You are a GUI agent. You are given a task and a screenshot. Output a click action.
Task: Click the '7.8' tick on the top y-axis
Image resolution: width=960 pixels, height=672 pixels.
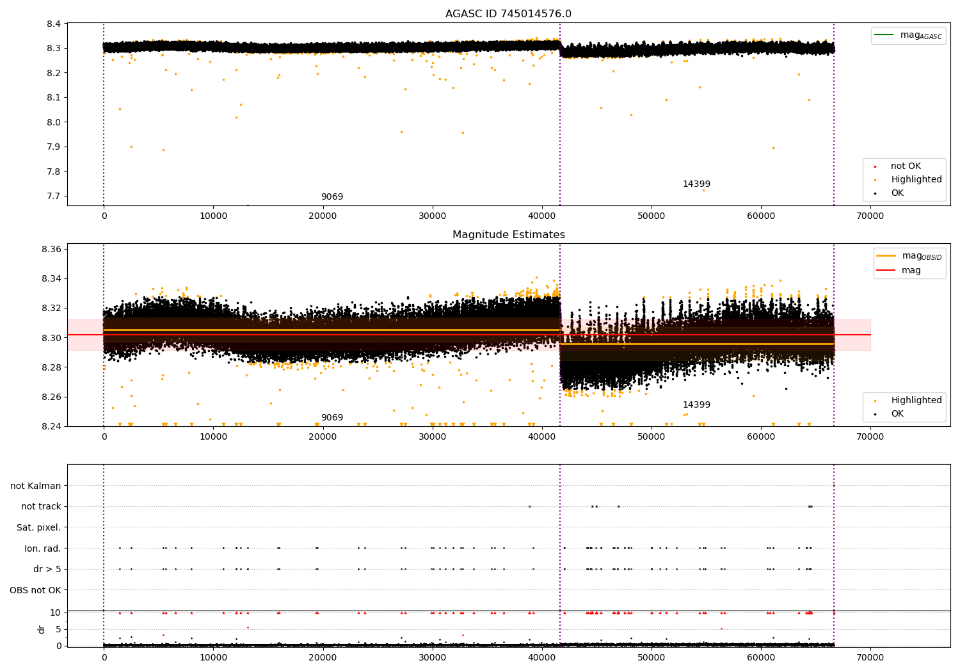tap(54, 172)
